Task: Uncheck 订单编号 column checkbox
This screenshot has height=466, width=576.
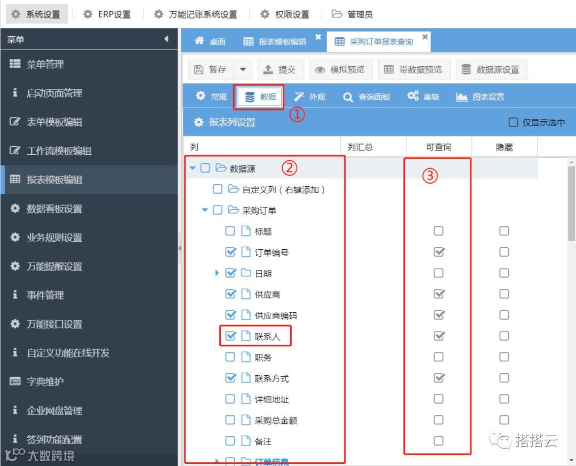Action: pyautogui.click(x=230, y=252)
